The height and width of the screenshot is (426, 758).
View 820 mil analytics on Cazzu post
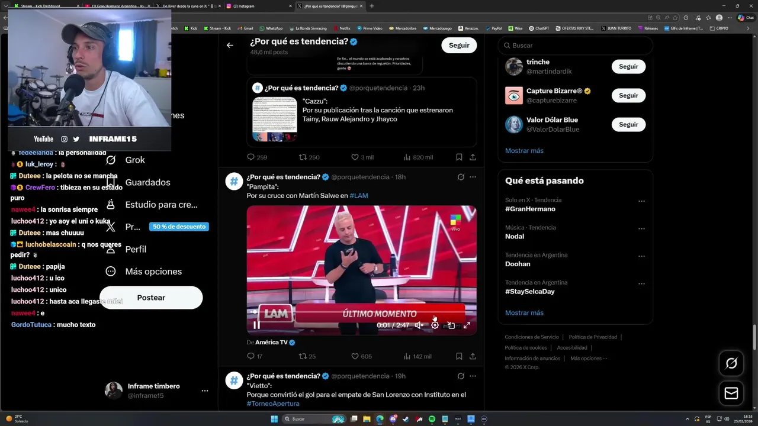click(418, 157)
